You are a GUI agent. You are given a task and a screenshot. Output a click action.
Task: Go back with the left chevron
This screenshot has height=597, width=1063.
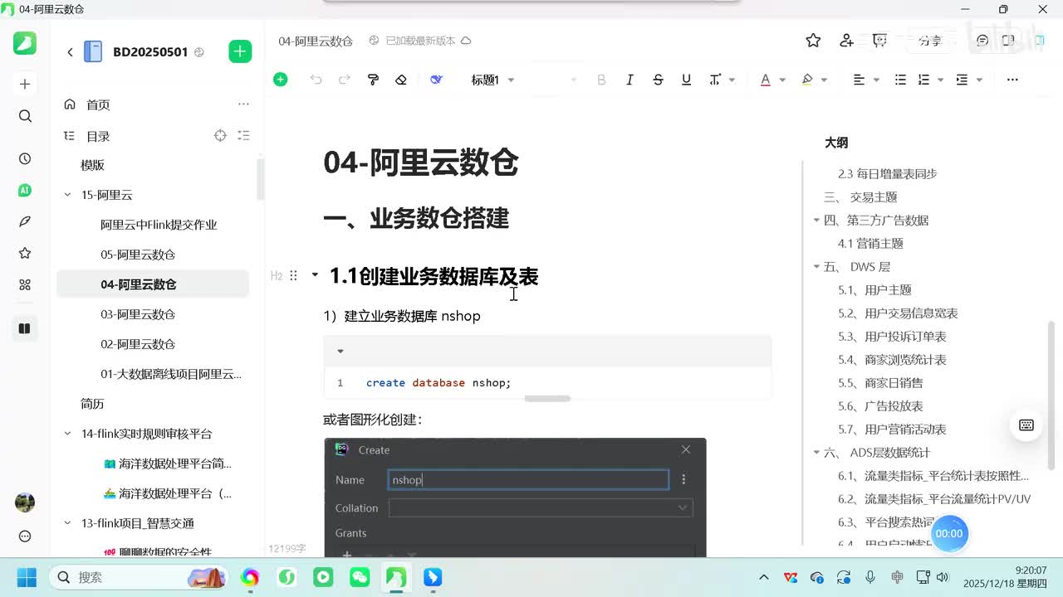click(70, 51)
